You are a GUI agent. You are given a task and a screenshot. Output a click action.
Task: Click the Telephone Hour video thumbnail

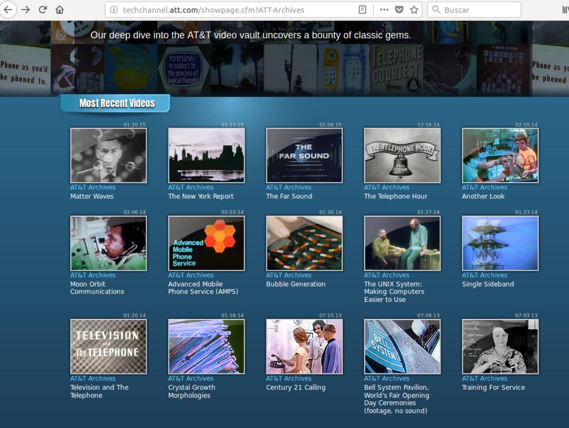pyautogui.click(x=402, y=155)
